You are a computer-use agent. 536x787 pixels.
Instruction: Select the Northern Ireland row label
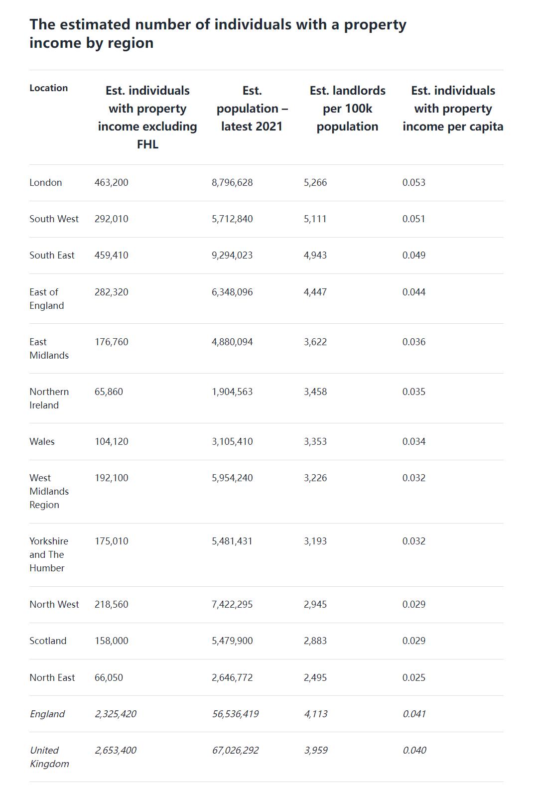coord(49,398)
